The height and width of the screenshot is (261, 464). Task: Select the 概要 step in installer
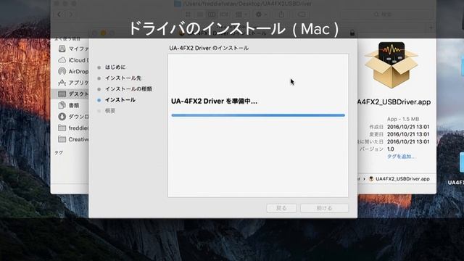(110, 111)
